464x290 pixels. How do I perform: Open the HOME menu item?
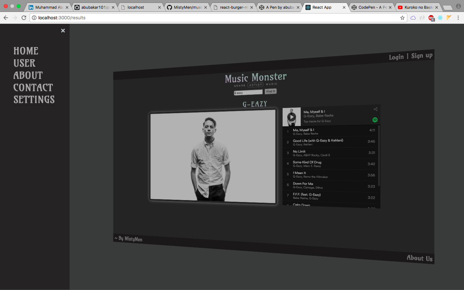point(26,51)
